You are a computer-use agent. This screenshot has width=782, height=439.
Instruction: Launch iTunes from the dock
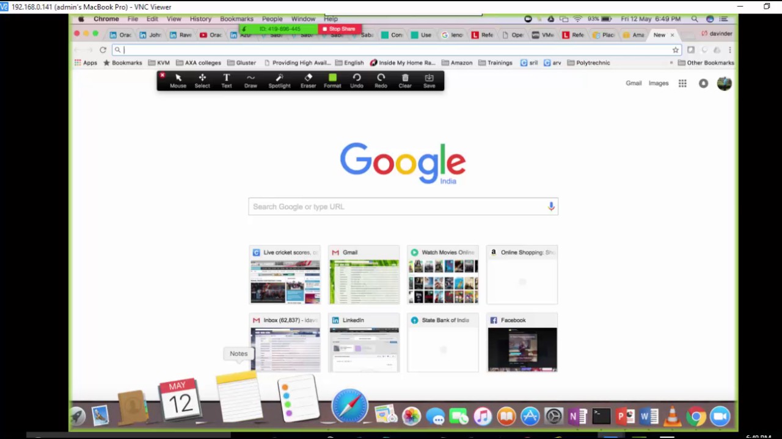pyautogui.click(x=483, y=416)
